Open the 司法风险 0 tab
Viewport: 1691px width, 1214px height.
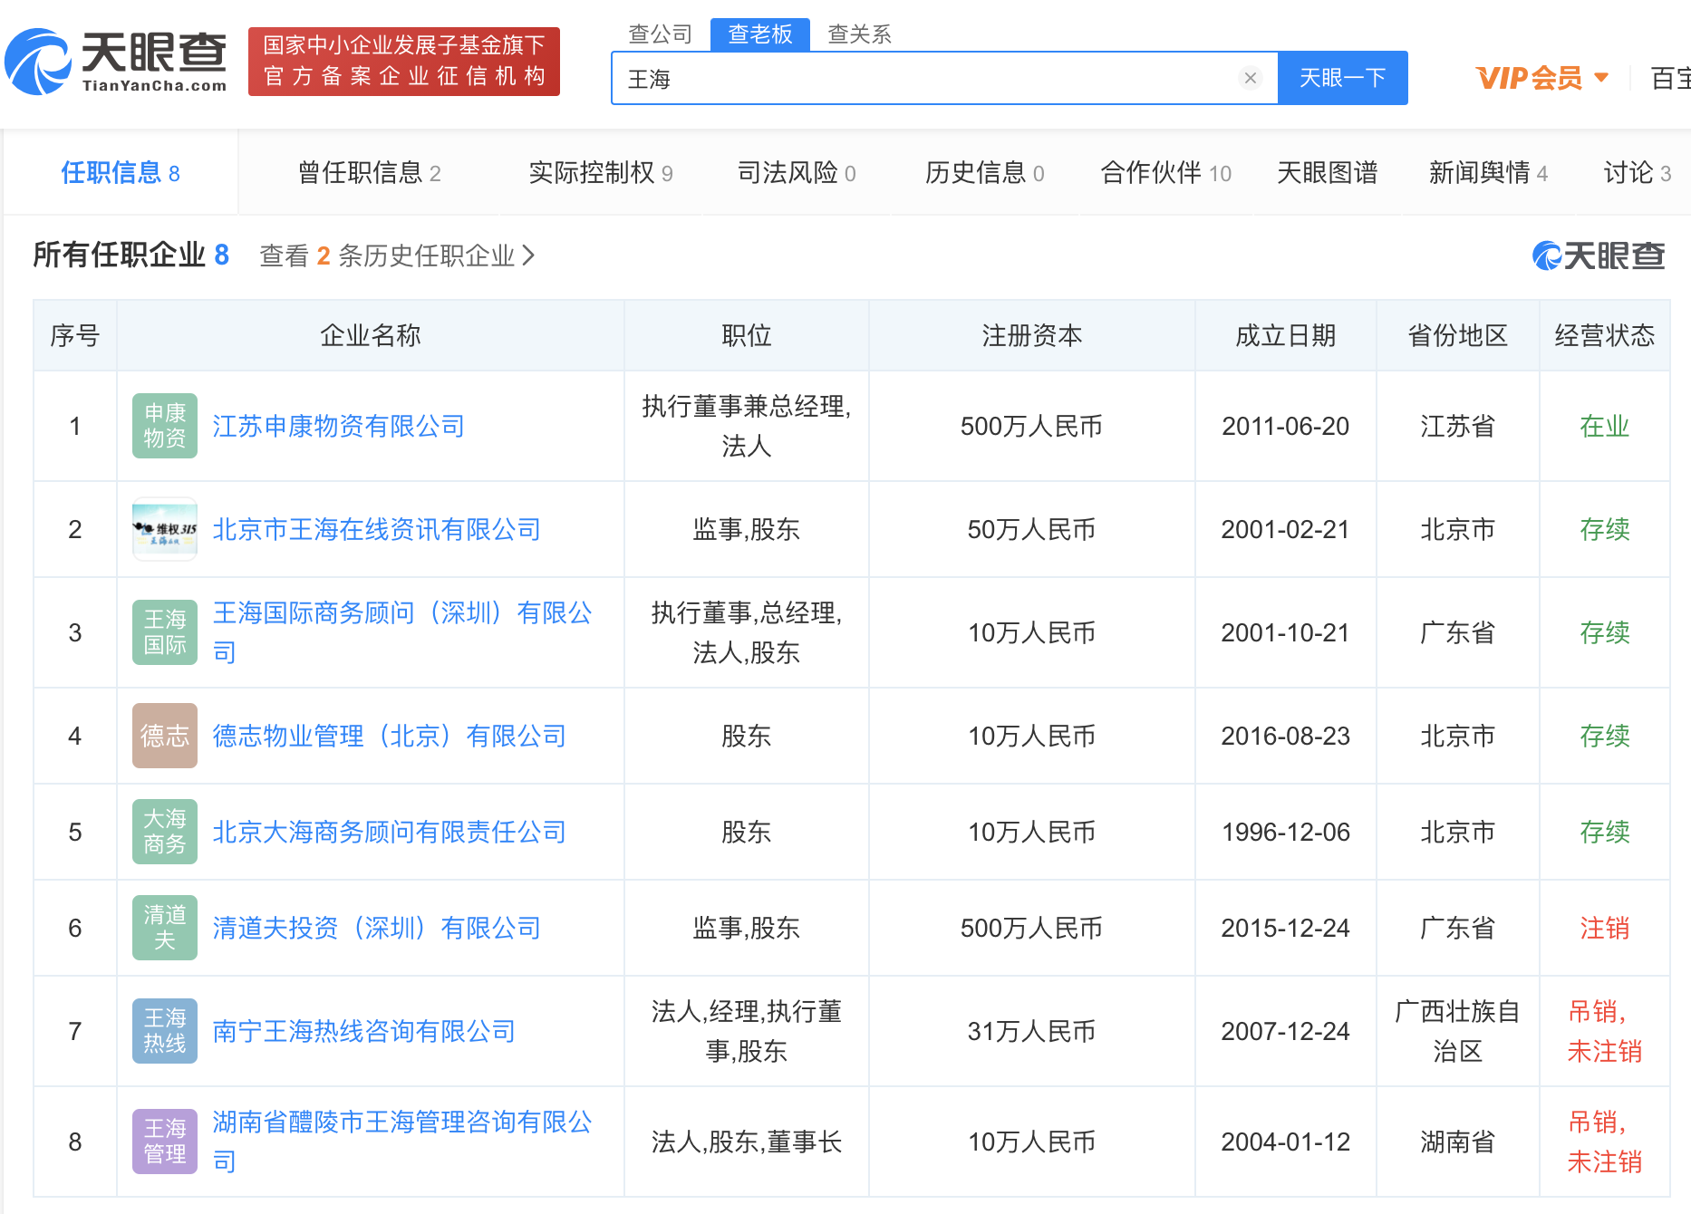(797, 172)
